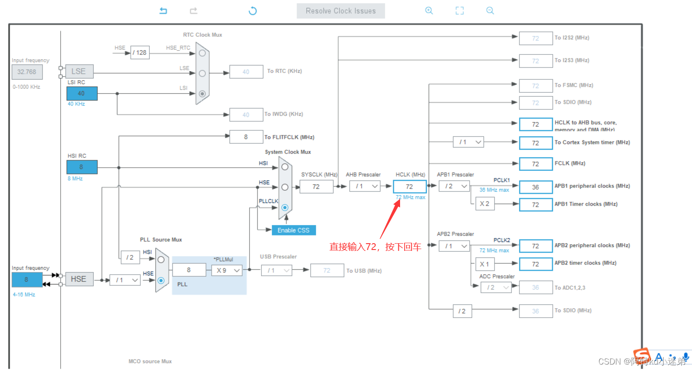The width and height of the screenshot is (692, 370).
Task: Click the "MCO source Mux" label
Action: click(150, 361)
